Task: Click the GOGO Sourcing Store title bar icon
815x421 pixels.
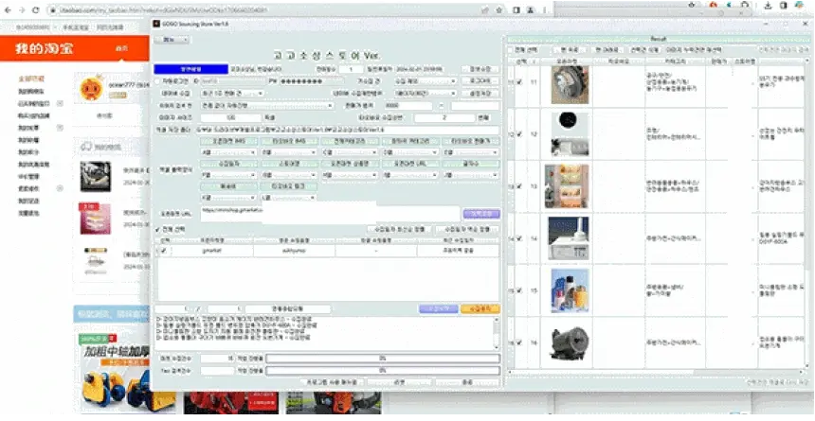Action: click(156, 24)
